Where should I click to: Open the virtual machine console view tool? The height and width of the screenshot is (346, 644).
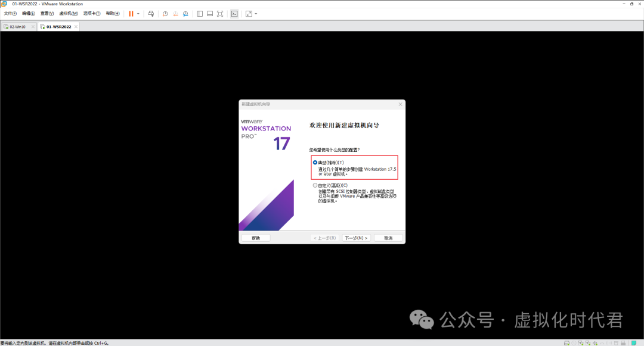click(234, 13)
